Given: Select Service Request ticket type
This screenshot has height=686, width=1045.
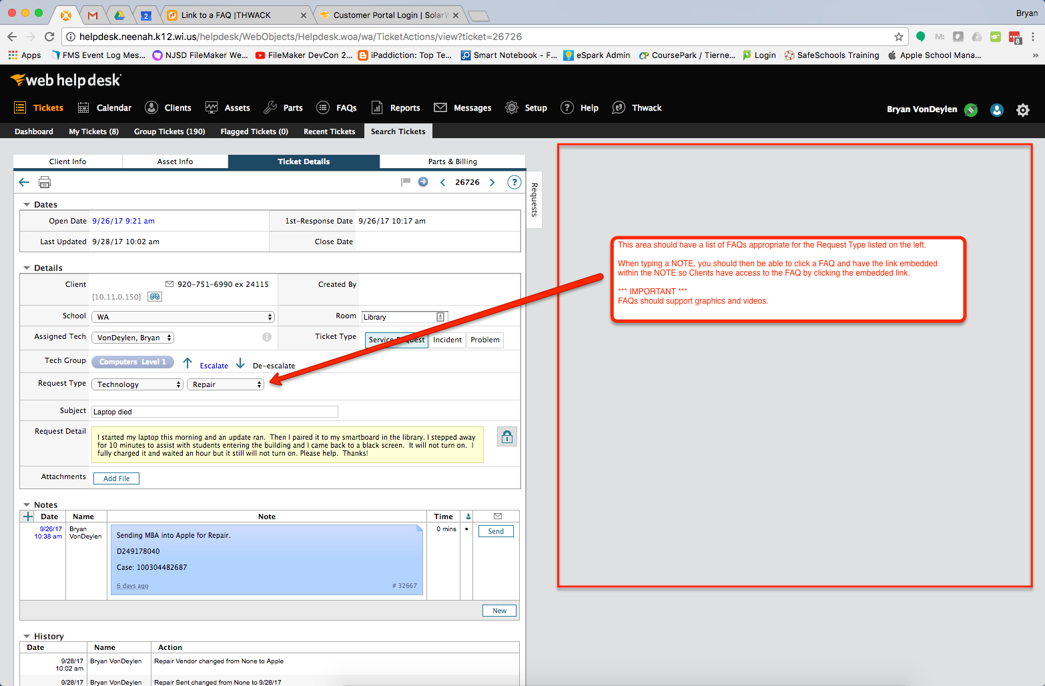Looking at the screenshot, I should 396,340.
